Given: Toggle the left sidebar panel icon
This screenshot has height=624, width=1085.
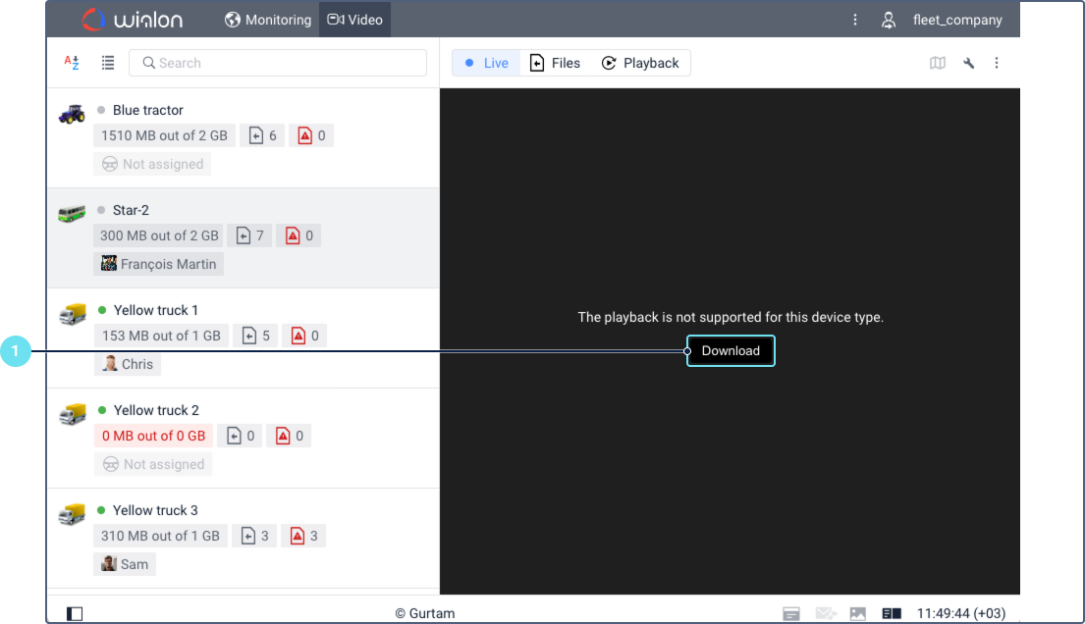Looking at the screenshot, I should [x=75, y=613].
